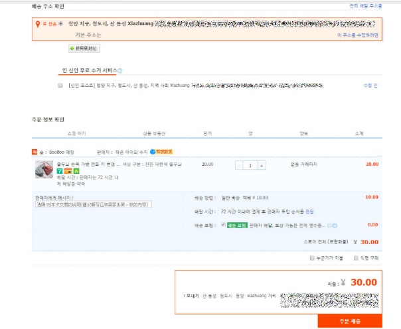Click the orange credit card badge under the product title
401x329 pixels.
68,171
